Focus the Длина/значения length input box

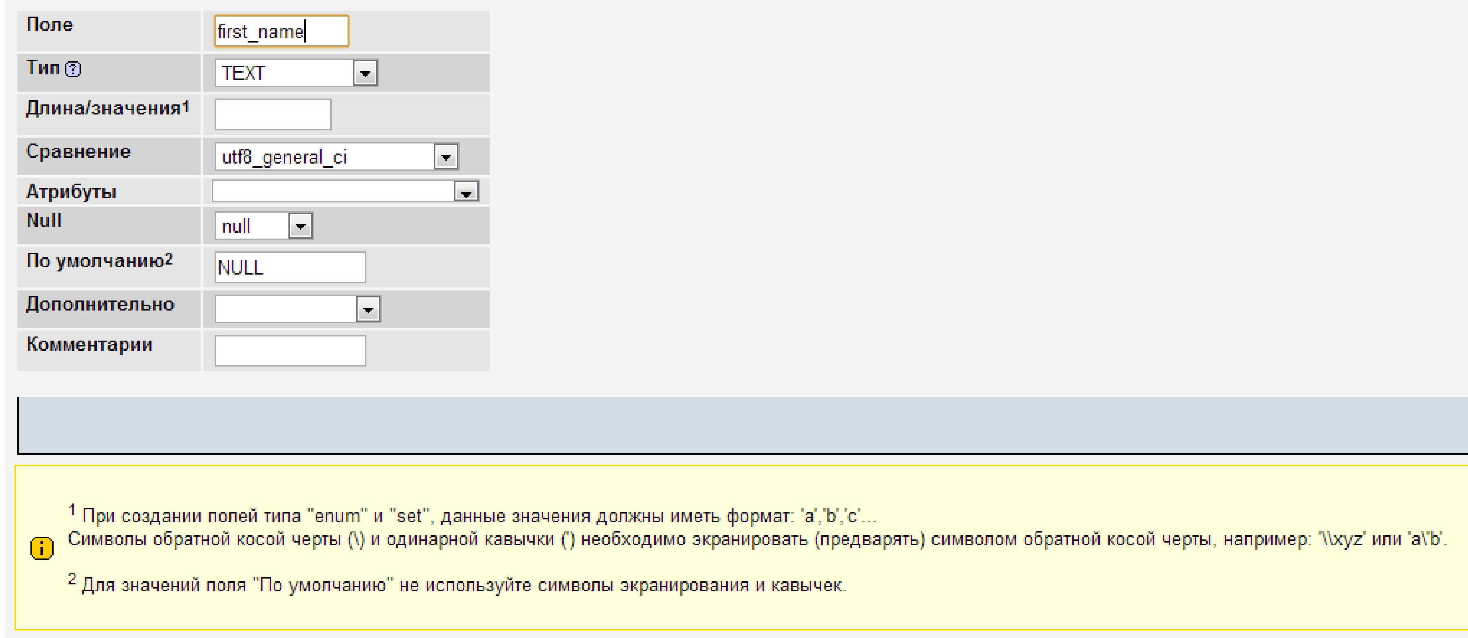pos(273,114)
